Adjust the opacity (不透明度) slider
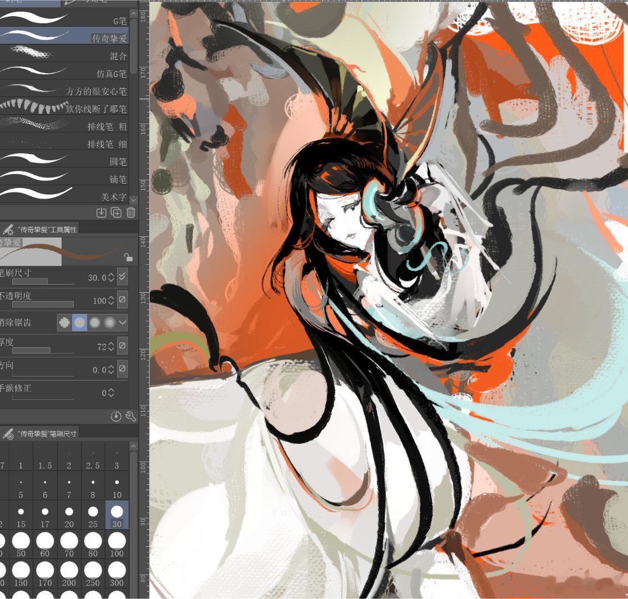This screenshot has height=599, width=628. (x=43, y=304)
